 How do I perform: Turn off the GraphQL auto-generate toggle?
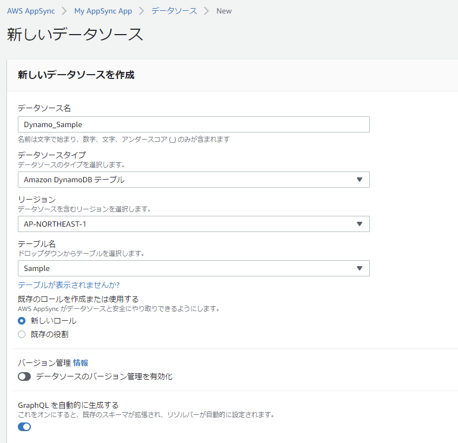pos(24,427)
